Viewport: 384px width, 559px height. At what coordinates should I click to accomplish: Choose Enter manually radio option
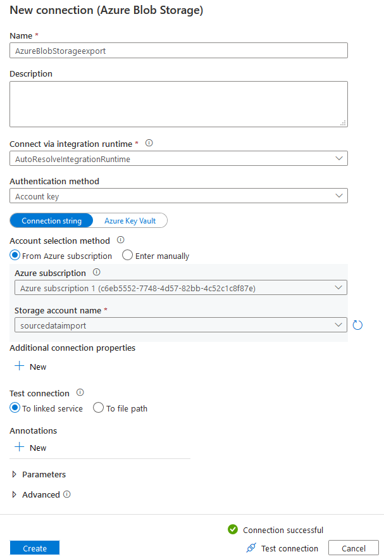coord(127,256)
